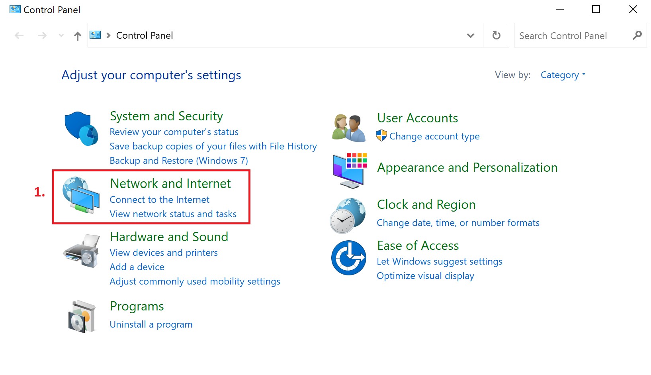Viewport: 651px width, 375px height.
Task: Click the Control Panel icon in address bar
Action: 95,35
